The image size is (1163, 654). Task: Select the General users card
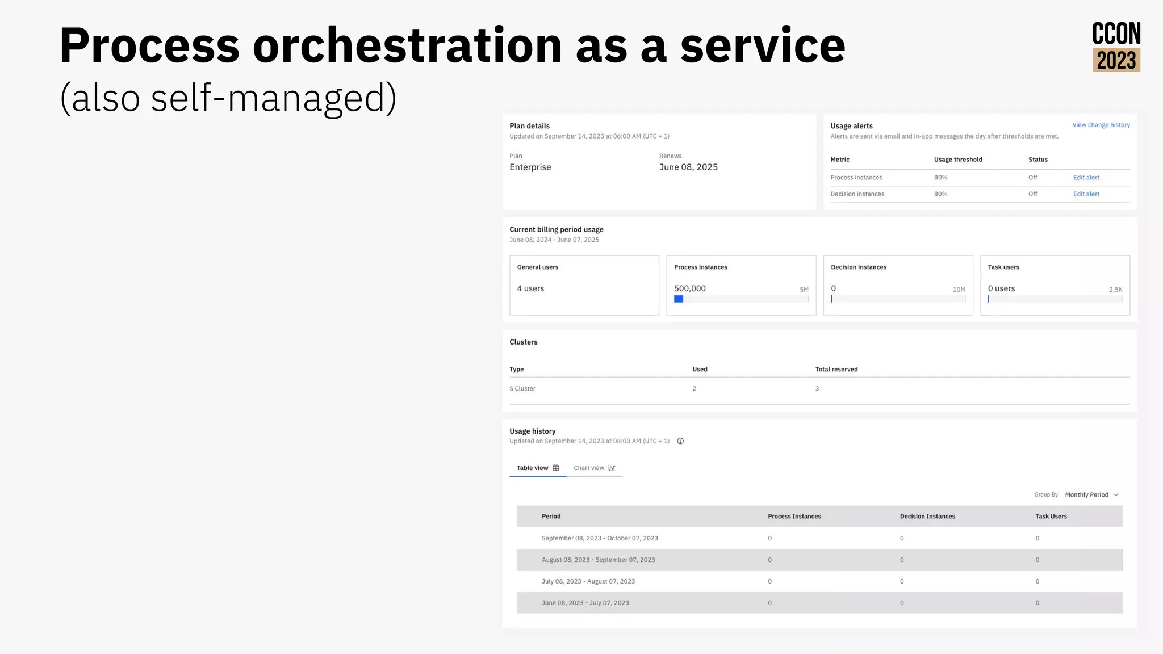click(584, 285)
